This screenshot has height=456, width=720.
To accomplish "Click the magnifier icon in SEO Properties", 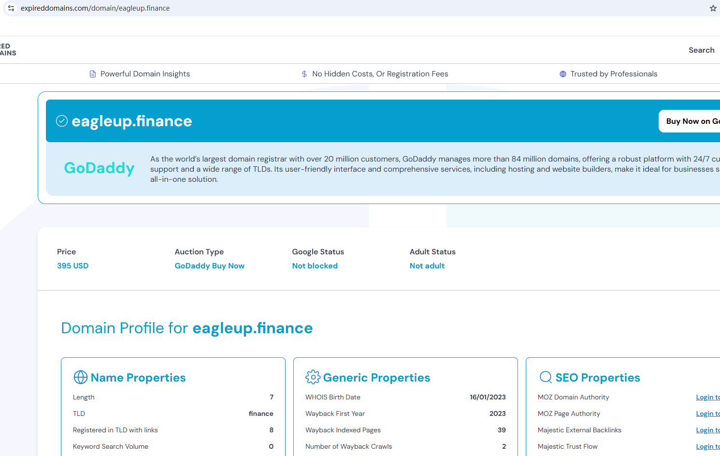I will [546, 377].
